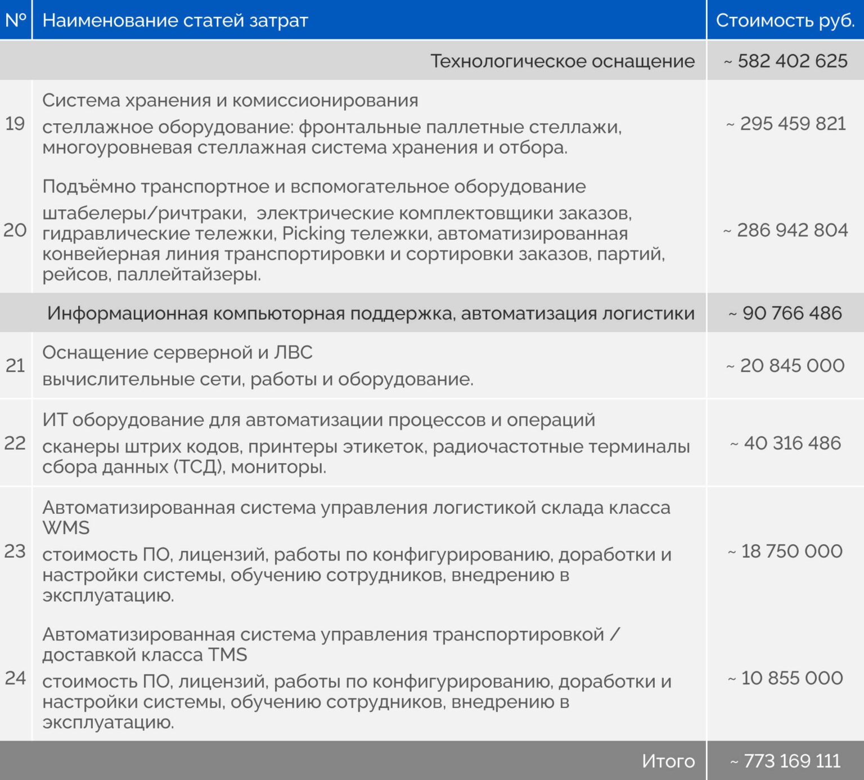864x780 pixels.
Task: Click the cost value ~ 295 459 821
Action: click(786, 123)
